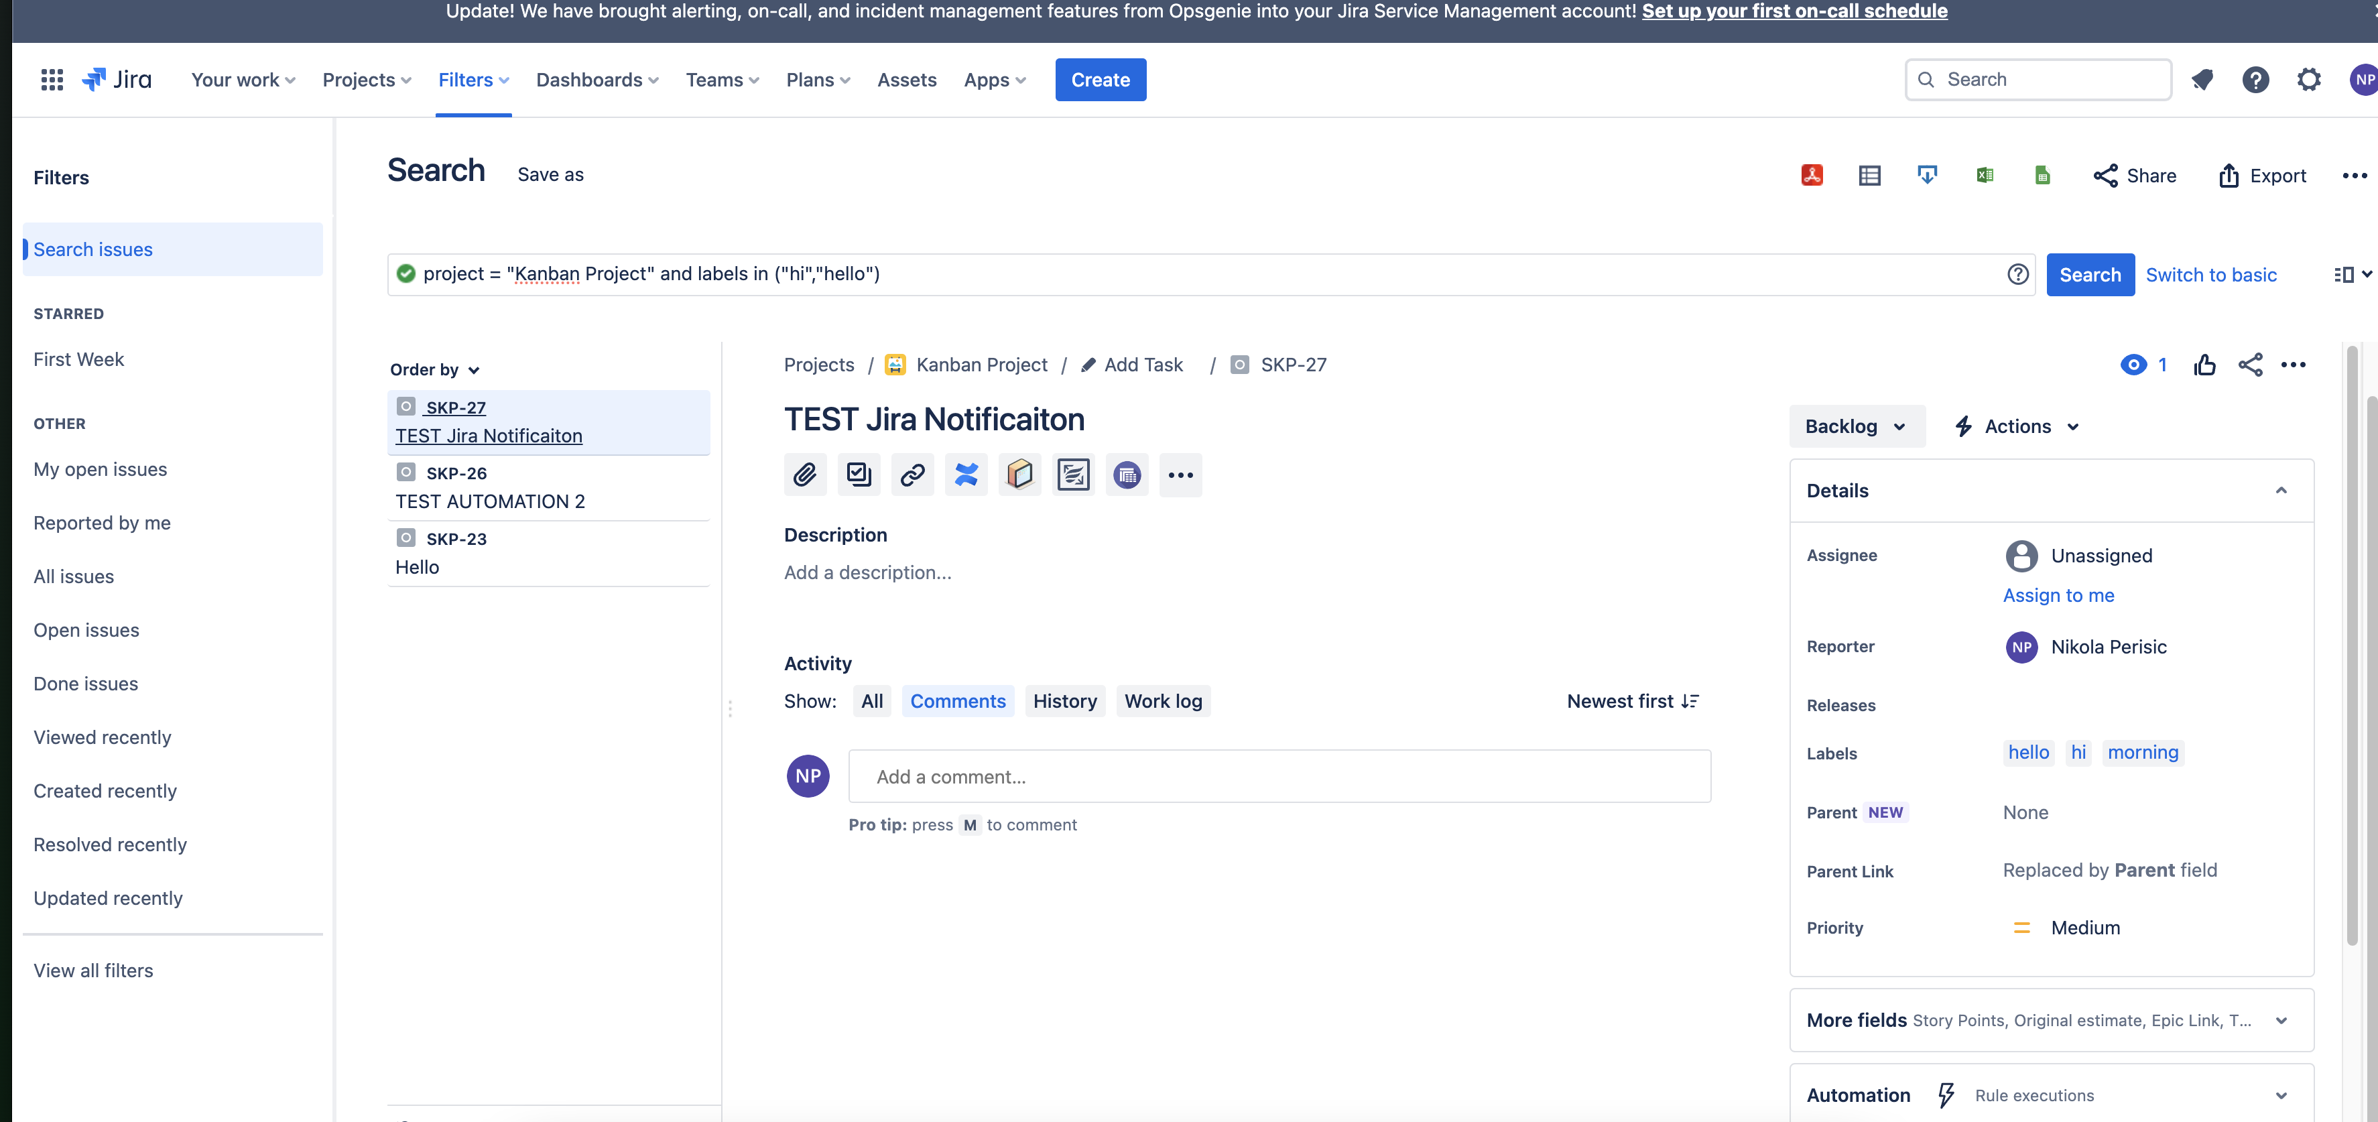The image size is (2378, 1122).
Task: Click the Confluence page link icon
Action: click(966, 475)
